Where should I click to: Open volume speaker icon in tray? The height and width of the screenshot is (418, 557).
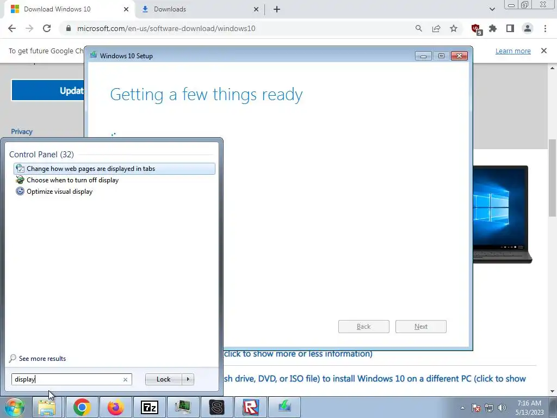[x=502, y=408]
